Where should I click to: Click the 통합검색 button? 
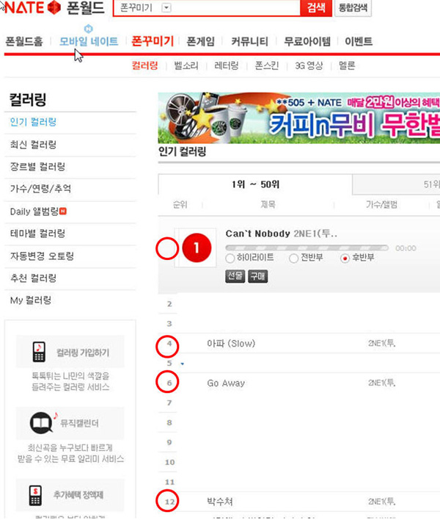point(353,7)
